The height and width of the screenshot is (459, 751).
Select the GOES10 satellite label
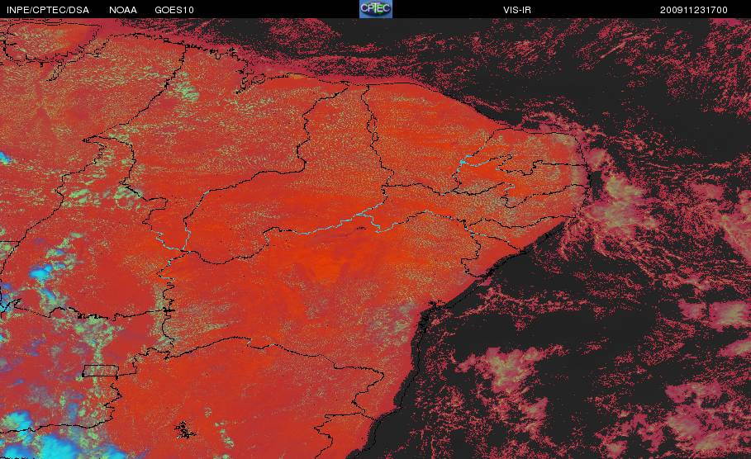[174, 10]
